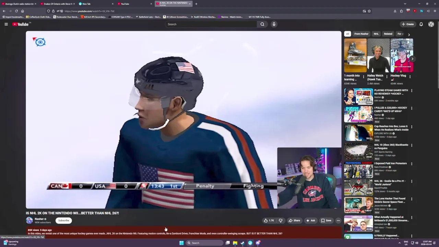The image size is (439, 247).
Task: Select the Related filter chip
Action: click(x=388, y=34)
